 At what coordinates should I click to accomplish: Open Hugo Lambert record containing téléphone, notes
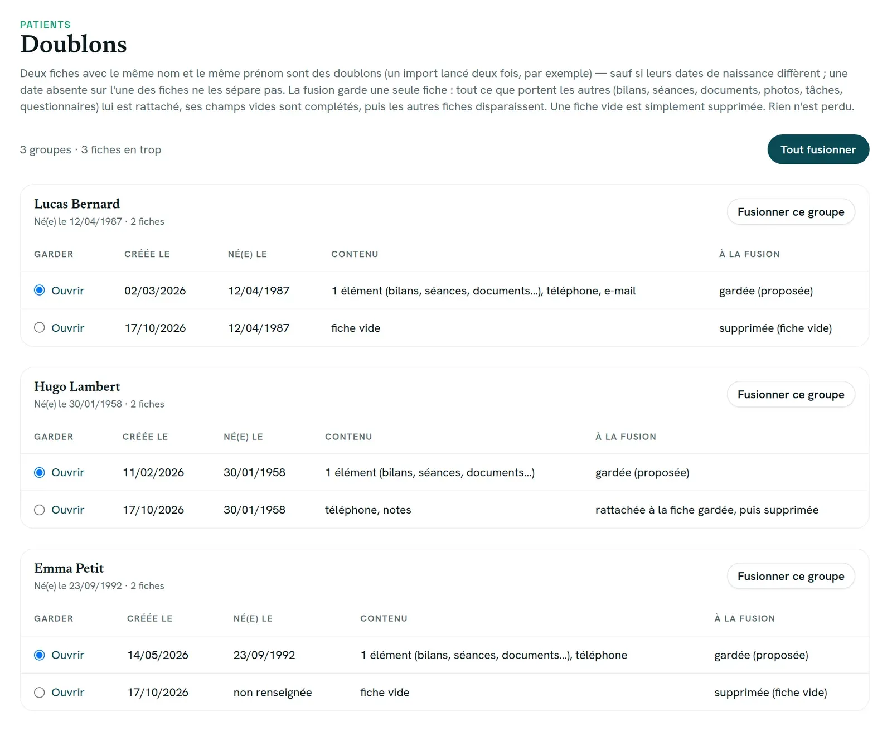point(67,510)
